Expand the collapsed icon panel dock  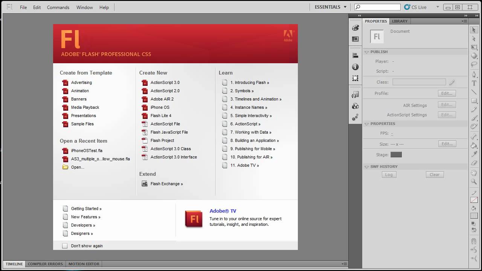pyautogui.click(x=359, y=15)
